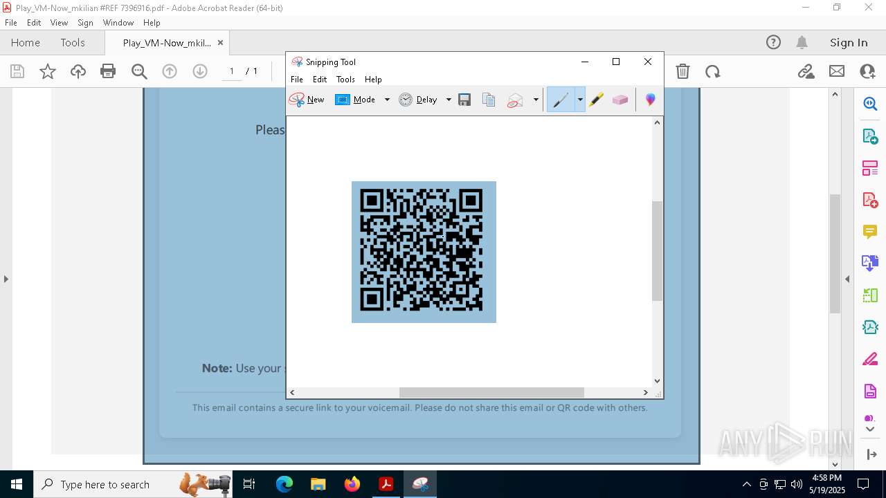Expand the Pen options dropdown arrow
The image size is (886, 498).
coord(580,100)
